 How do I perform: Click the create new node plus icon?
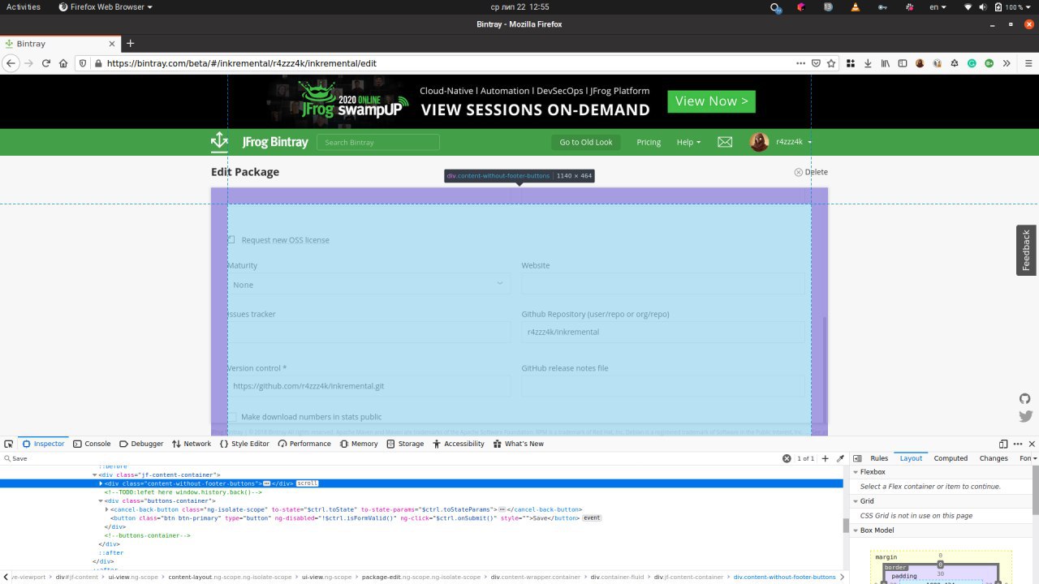click(826, 458)
